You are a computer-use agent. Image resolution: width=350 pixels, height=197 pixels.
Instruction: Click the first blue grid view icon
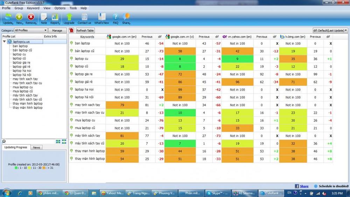click(58, 142)
